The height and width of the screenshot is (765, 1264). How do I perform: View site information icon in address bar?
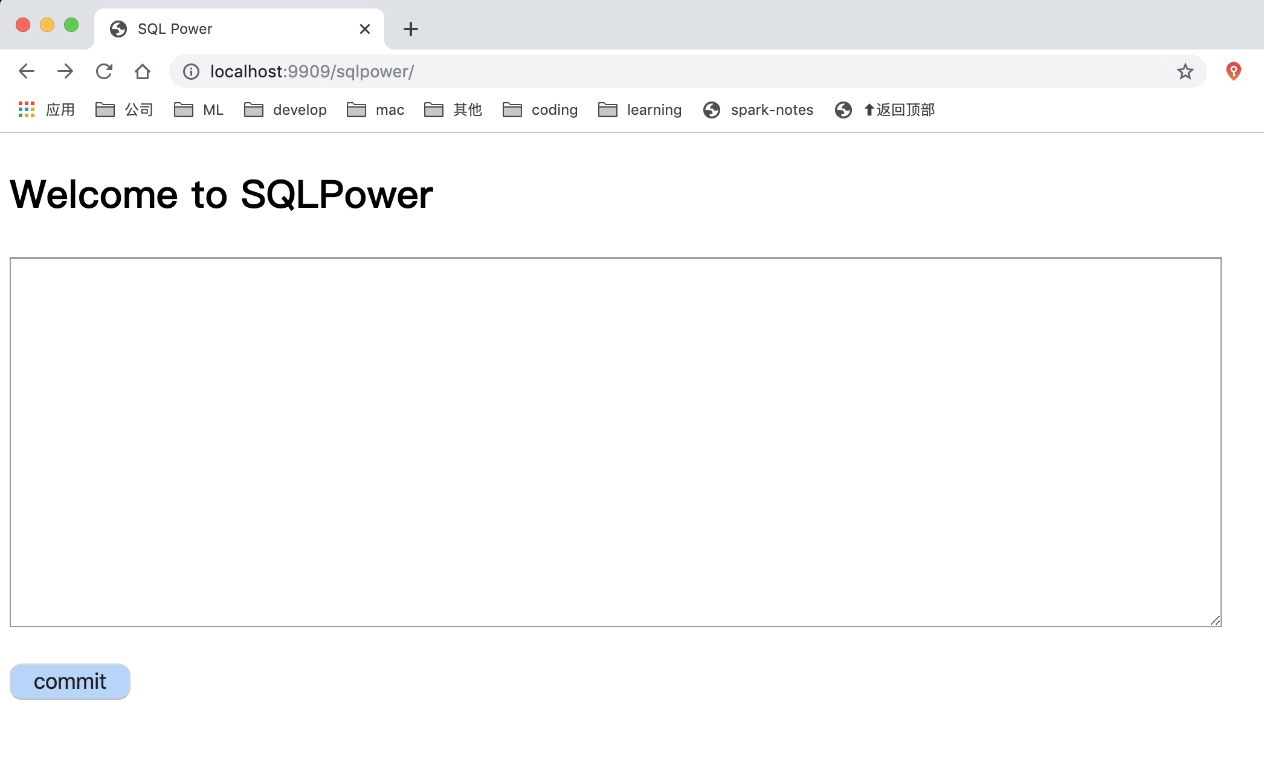coord(191,71)
